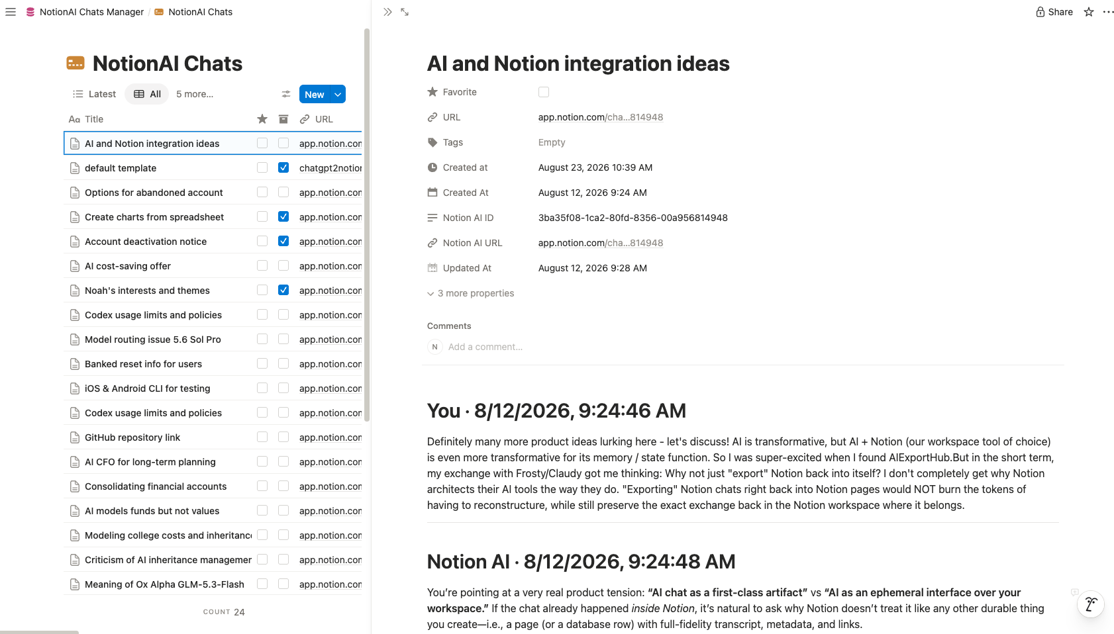1114x634 pixels.
Task: Click the New button
Action: (x=315, y=94)
